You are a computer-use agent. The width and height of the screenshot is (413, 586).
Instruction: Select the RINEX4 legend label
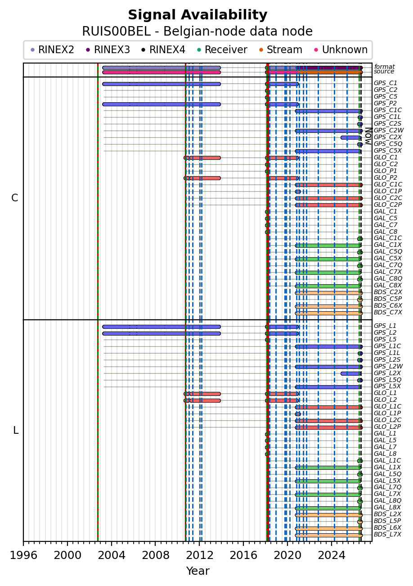tap(167, 50)
